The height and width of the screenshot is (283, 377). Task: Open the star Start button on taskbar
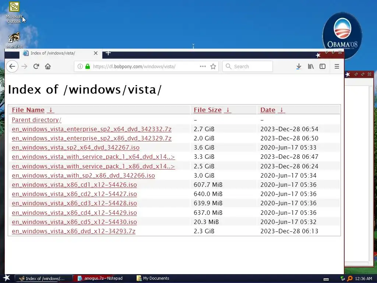(7, 278)
